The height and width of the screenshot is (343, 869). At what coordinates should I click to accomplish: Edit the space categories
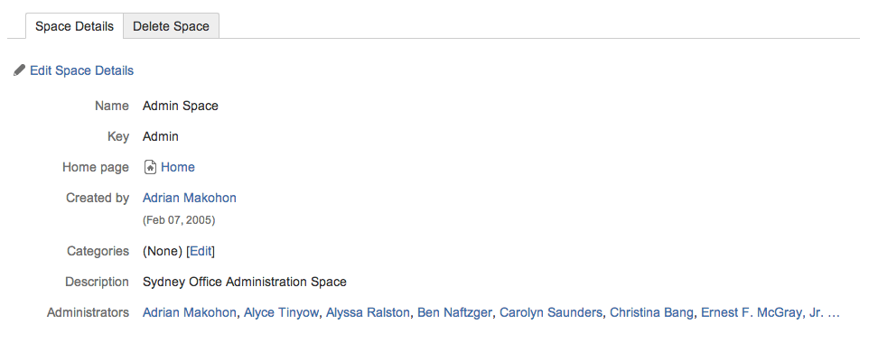[201, 251]
